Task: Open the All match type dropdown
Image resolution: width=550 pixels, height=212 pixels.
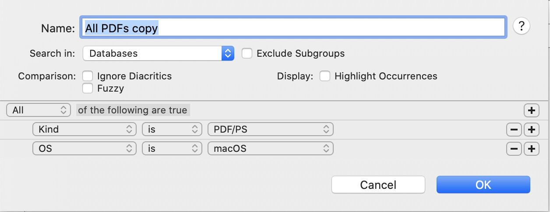Action: pyautogui.click(x=39, y=110)
